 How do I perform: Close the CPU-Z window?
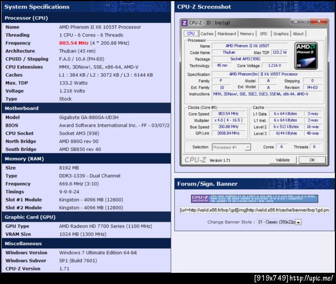[319, 21]
